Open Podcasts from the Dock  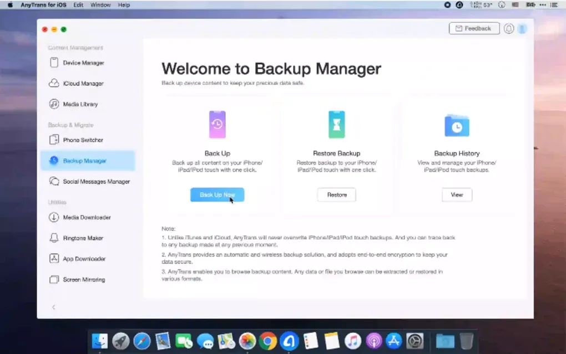(x=373, y=341)
